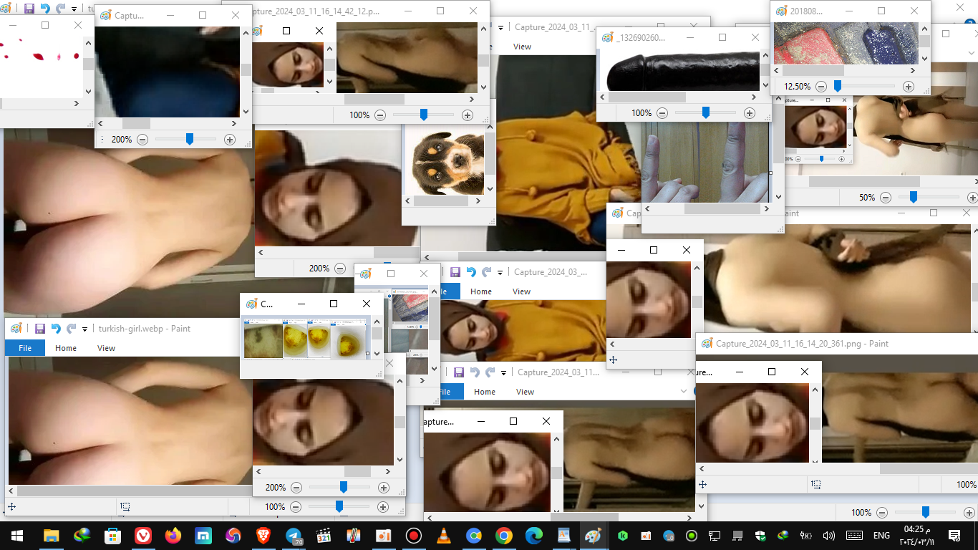Screen dimensions: 978x550
Task: Open the ENG input language selector
Action: click(x=881, y=536)
